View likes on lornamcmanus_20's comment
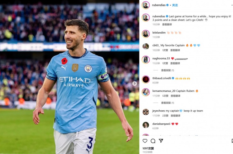 coord(165,96)
